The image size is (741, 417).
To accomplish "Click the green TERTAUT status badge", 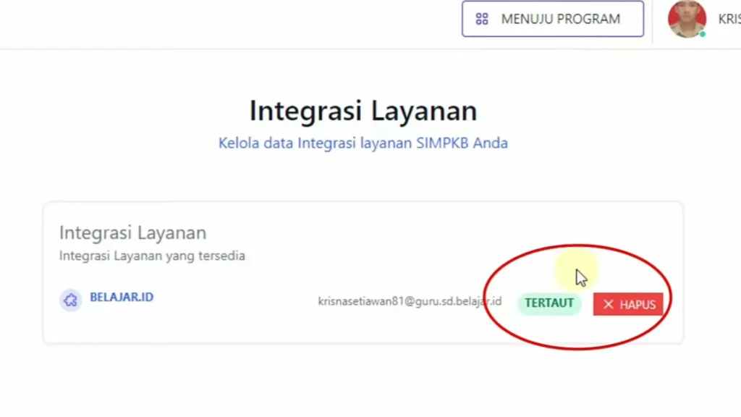I will [x=549, y=303].
